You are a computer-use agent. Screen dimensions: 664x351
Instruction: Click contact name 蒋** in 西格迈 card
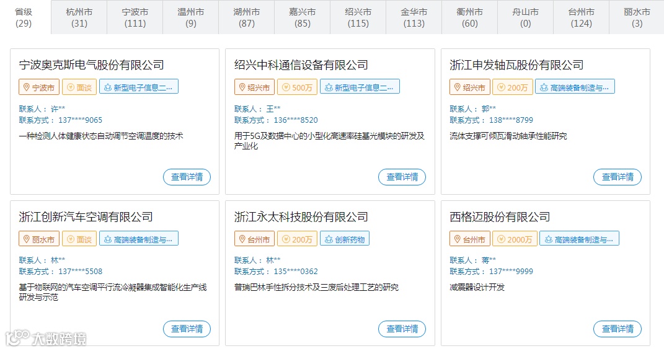[x=489, y=260]
